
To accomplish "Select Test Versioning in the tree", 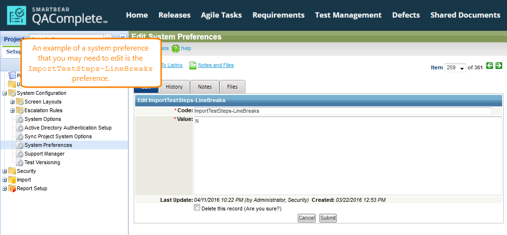I will pos(42,163).
